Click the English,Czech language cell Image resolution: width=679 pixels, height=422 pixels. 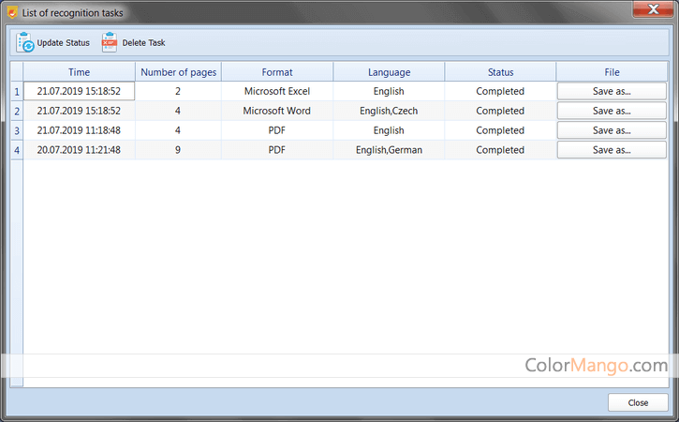pos(389,111)
